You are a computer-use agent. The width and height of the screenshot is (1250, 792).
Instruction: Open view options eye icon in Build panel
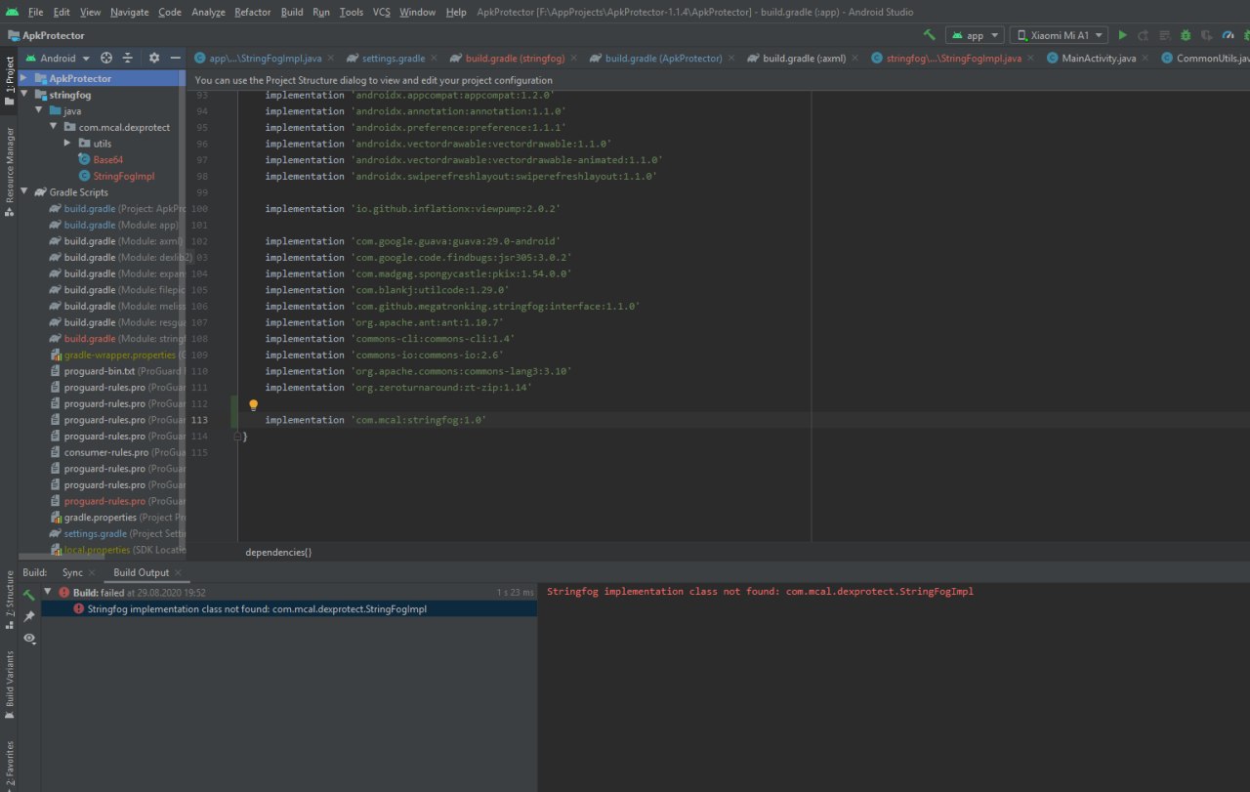coord(29,638)
